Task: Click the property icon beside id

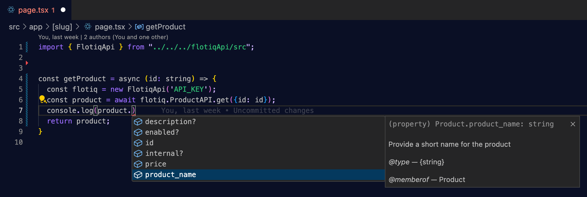Action: point(138,143)
